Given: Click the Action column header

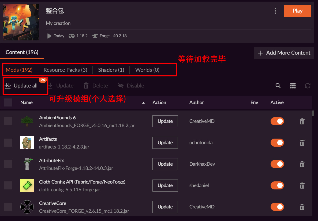Looking at the screenshot, I should 159,102.
